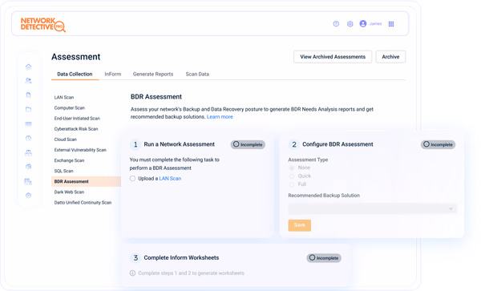Switch to Data Collection tab

75,74
